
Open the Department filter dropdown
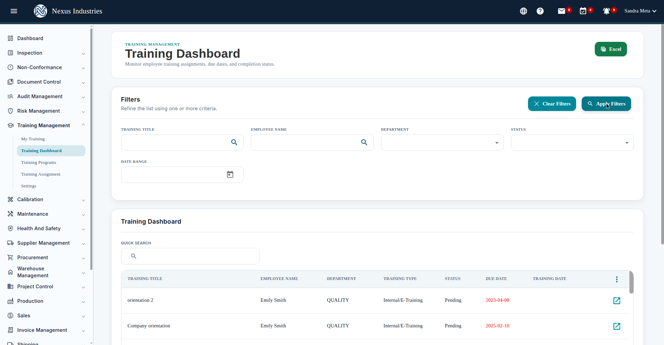pyautogui.click(x=442, y=142)
